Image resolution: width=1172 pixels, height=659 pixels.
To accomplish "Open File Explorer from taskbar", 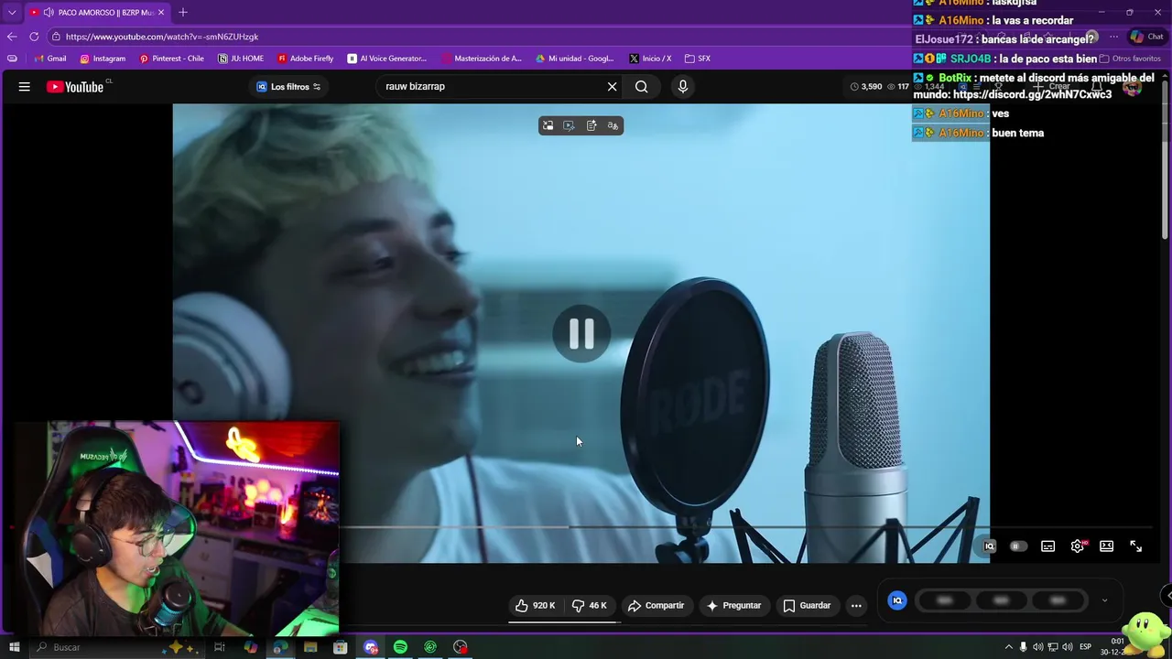I will (x=310, y=647).
